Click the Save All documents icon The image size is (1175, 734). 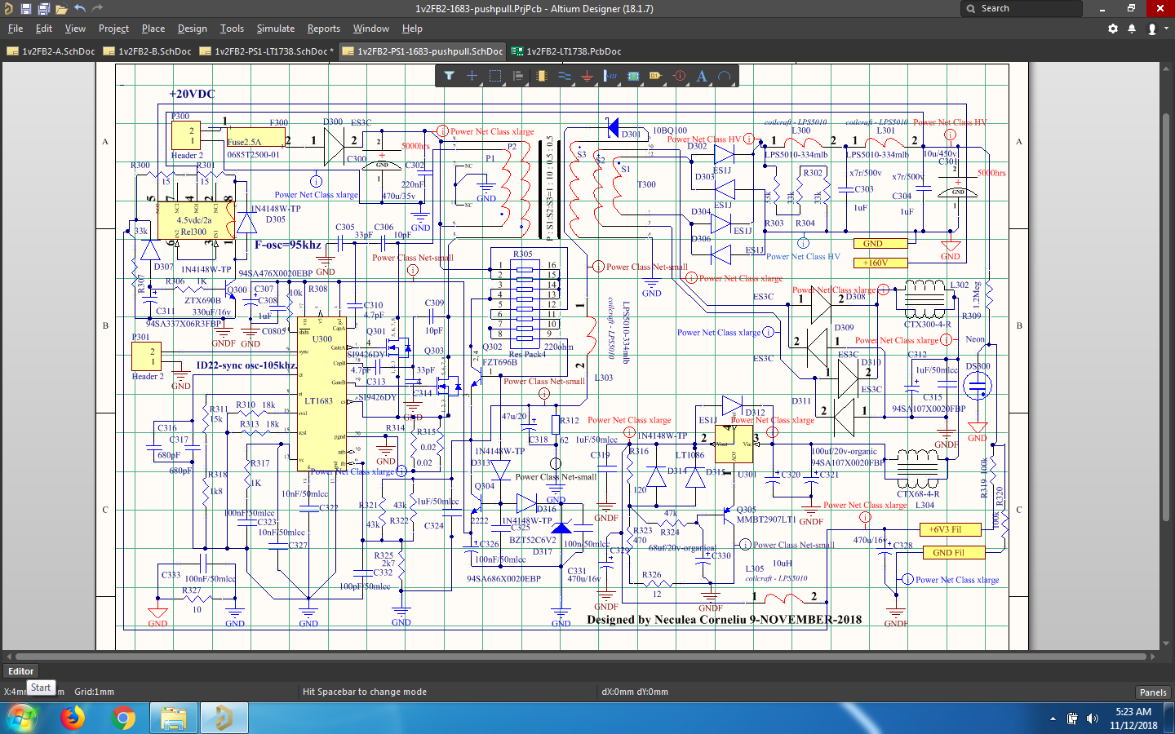pos(43,9)
